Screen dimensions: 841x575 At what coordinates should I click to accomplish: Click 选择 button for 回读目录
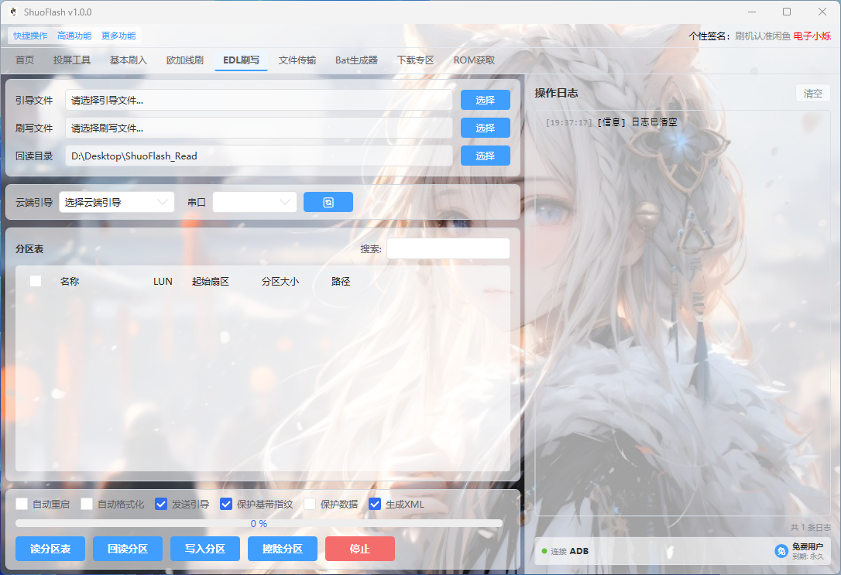tap(486, 156)
